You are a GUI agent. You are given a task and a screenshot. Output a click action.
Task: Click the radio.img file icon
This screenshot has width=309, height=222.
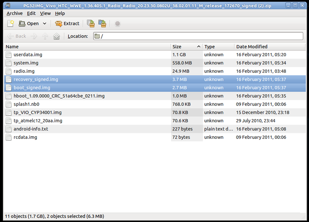click(8, 71)
